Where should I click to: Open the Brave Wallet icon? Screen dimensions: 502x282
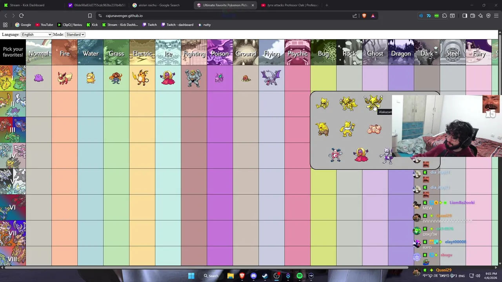pyautogui.click(x=473, y=16)
